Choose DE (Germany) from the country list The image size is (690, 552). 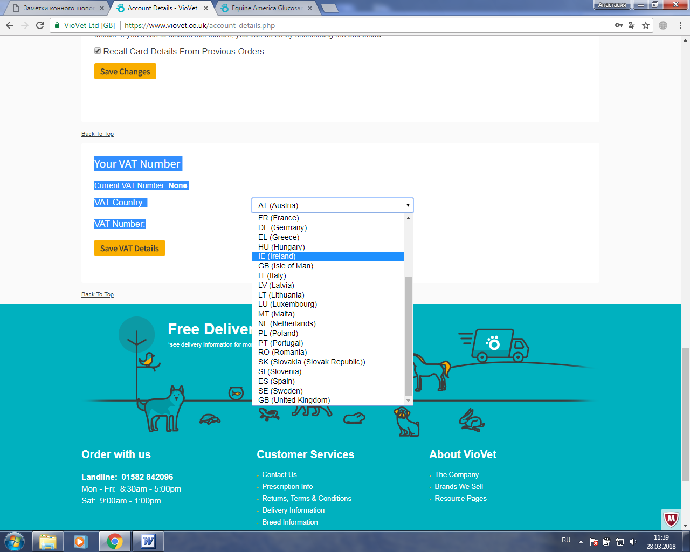click(328, 227)
